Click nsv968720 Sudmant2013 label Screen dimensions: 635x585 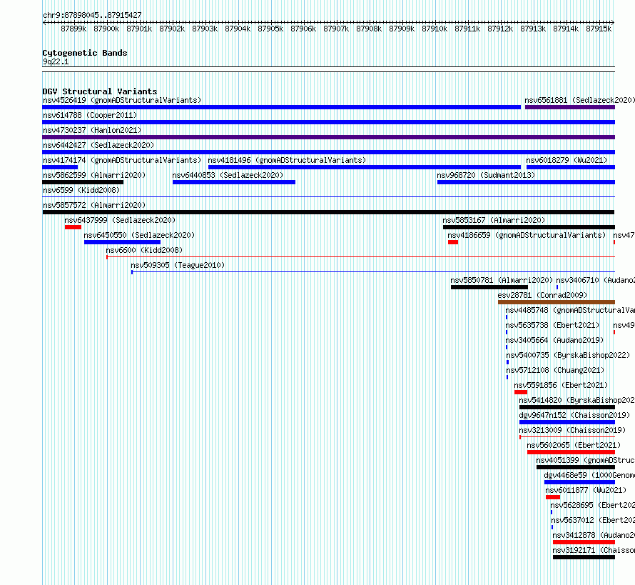(486, 175)
